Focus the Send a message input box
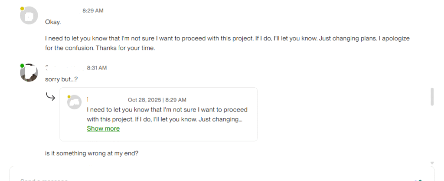 click(173, 178)
